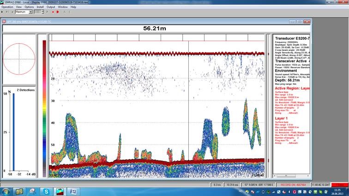Click the single beam position circle view
Screen dimensions: 349x196
[19, 59]
